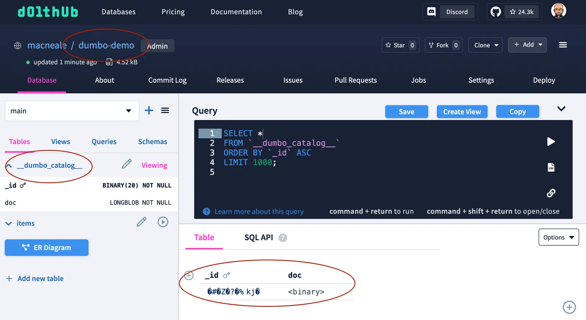This screenshot has height=320, width=586.
Task: Open the Commit Log tab
Action: [x=167, y=80]
